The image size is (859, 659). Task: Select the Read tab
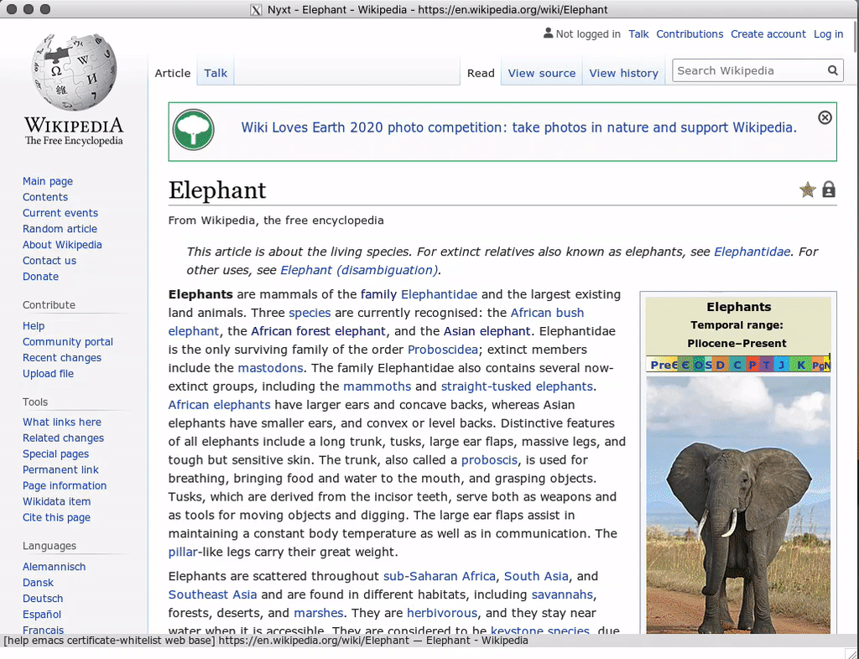tap(481, 73)
